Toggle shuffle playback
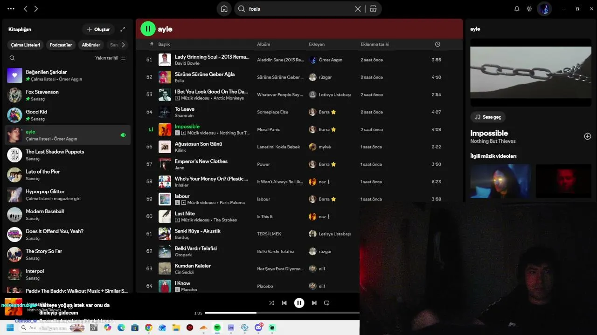This screenshot has width=597, height=335. click(271, 303)
